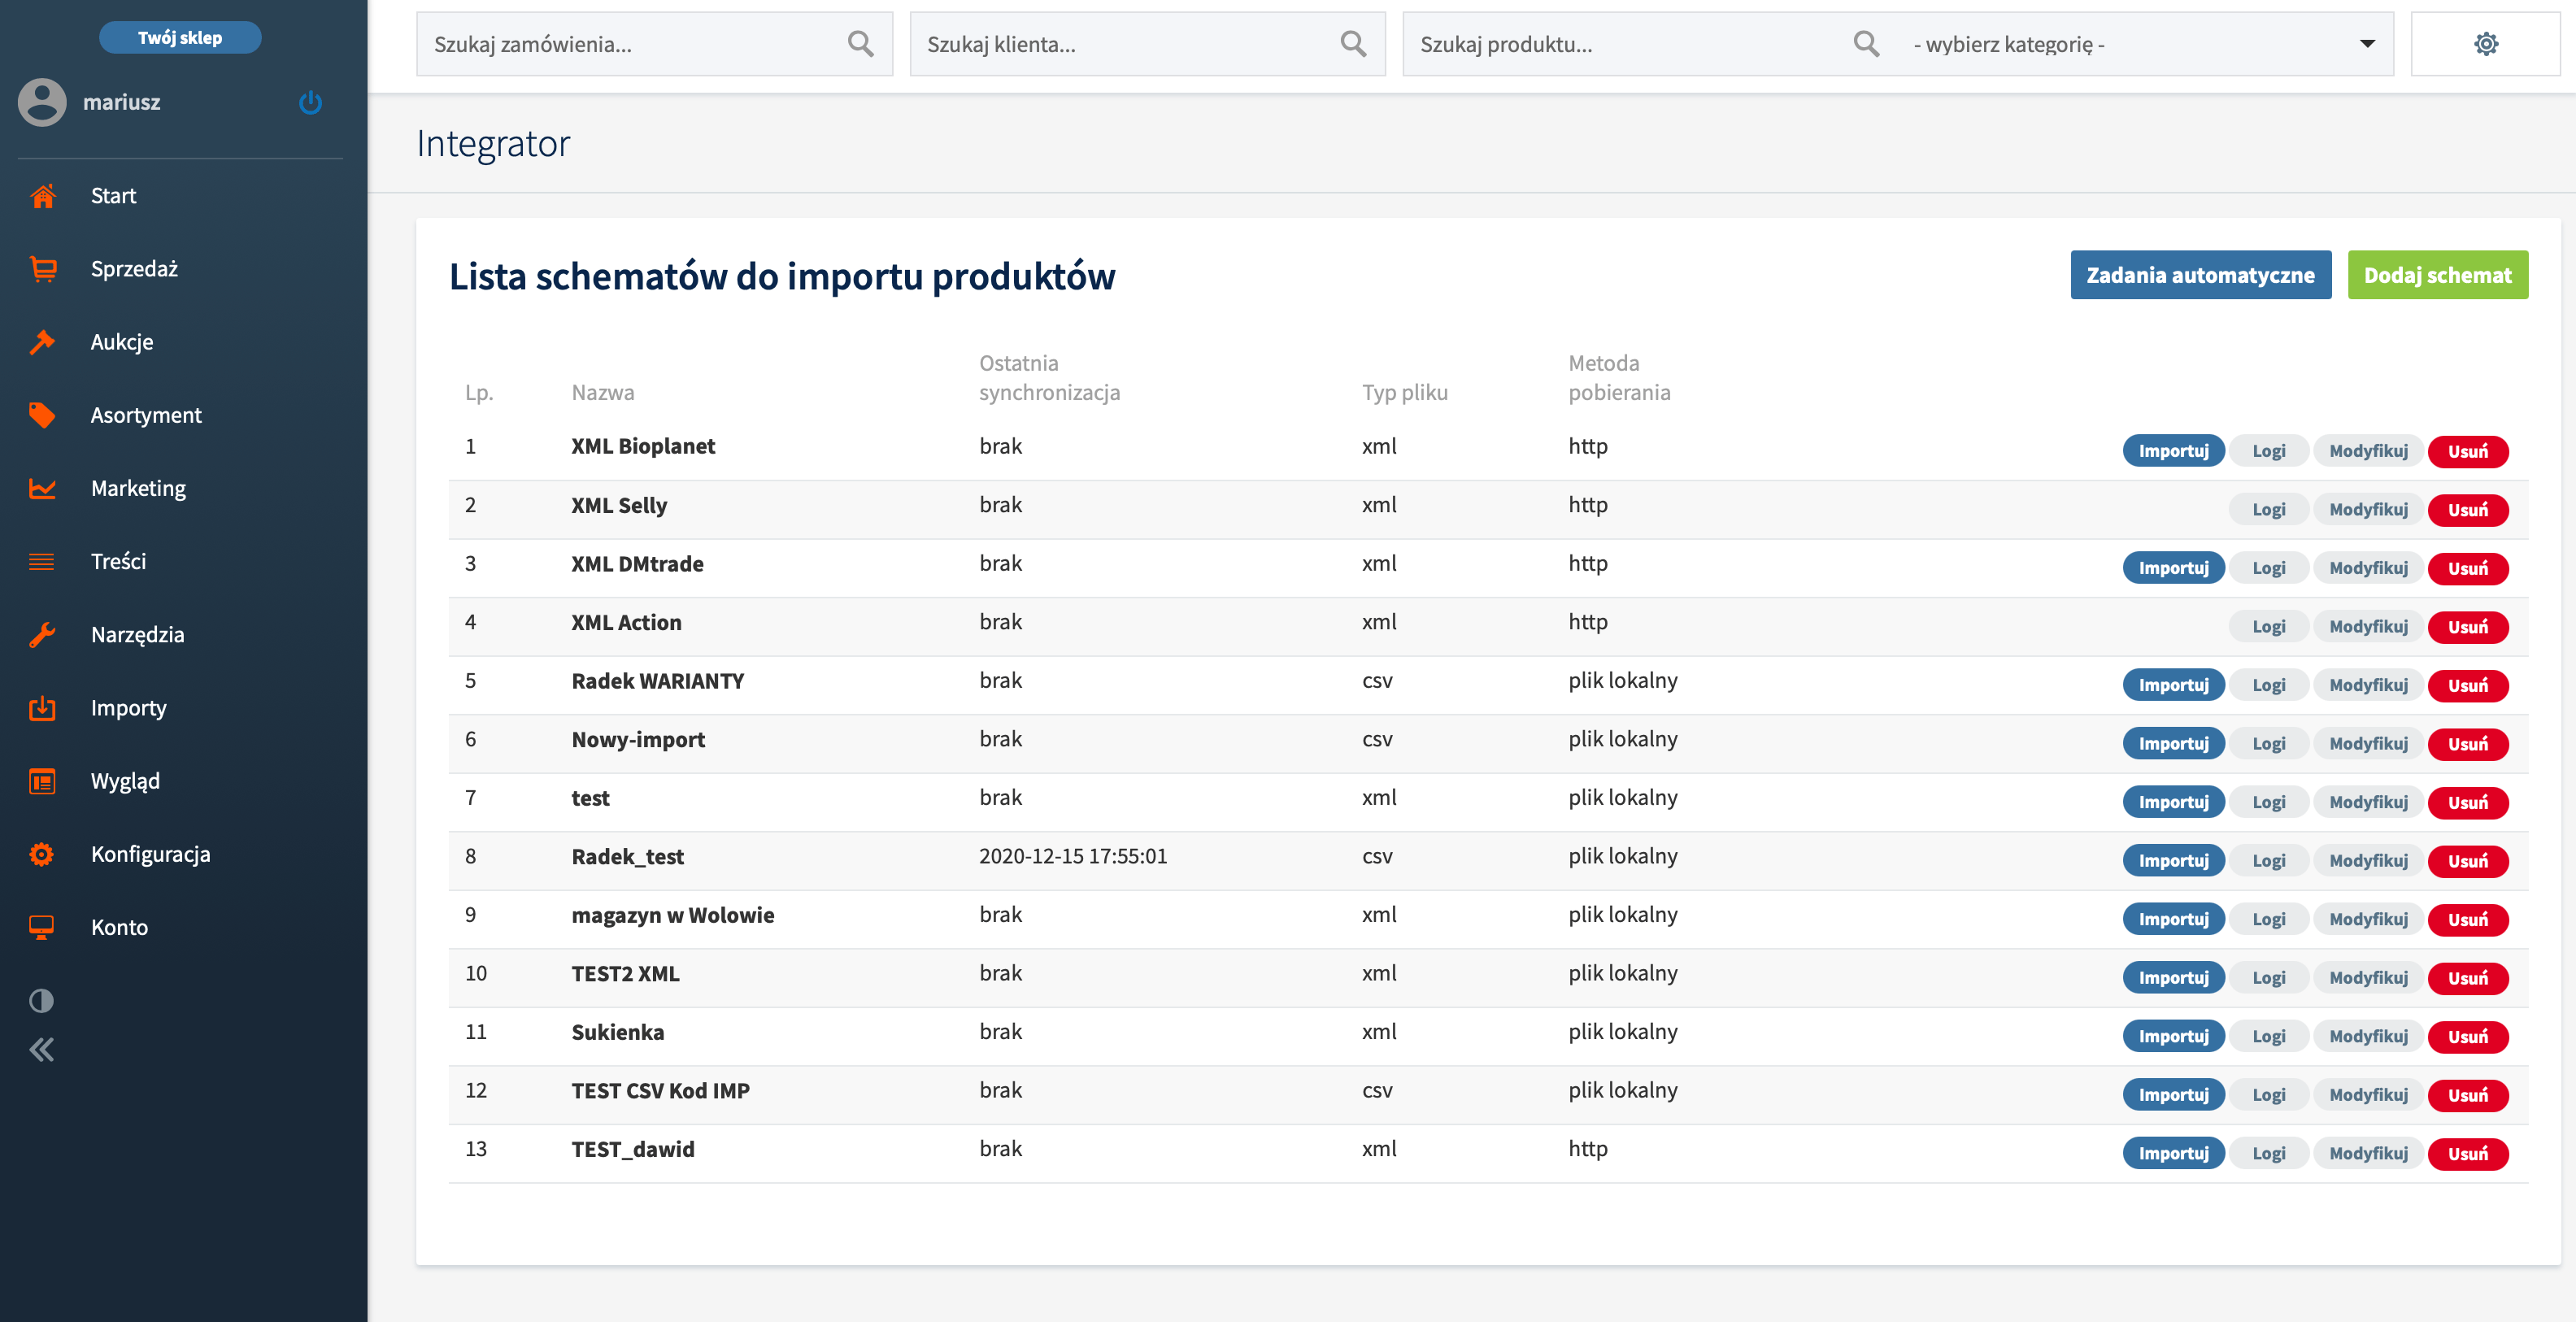This screenshot has width=2576, height=1322.
Task: Open the Sprzedaż menu item
Action: (134, 269)
